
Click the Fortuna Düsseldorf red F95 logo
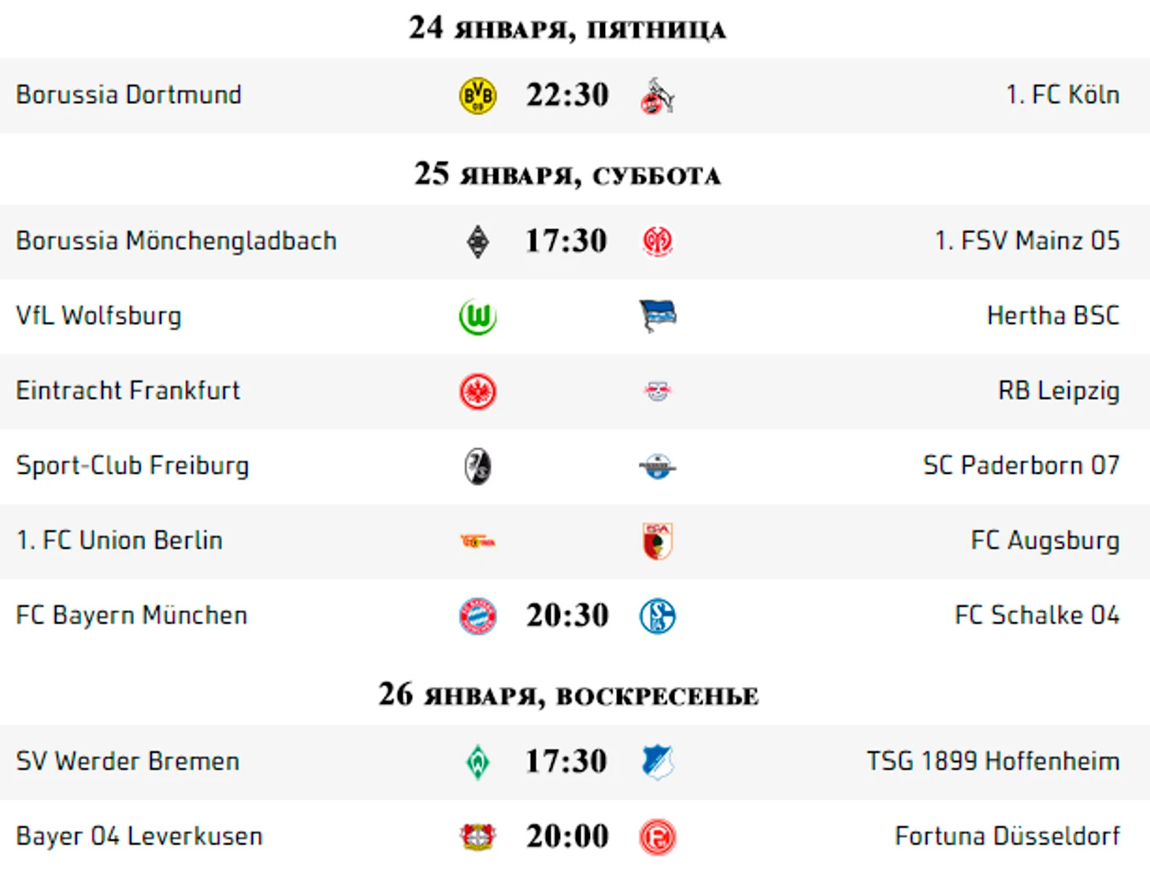[x=658, y=837]
